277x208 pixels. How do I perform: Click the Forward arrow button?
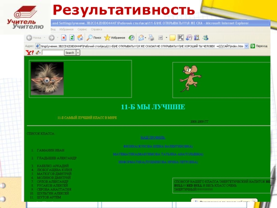(52, 38)
